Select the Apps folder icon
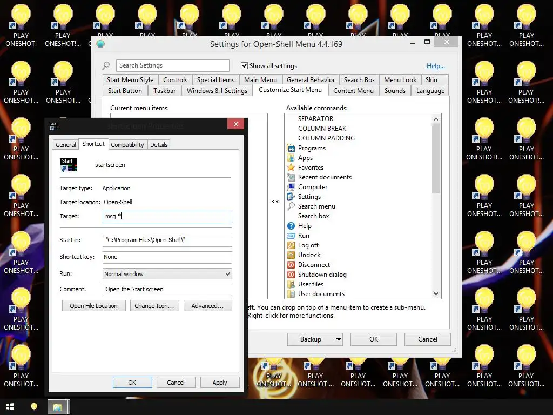 (x=291, y=158)
